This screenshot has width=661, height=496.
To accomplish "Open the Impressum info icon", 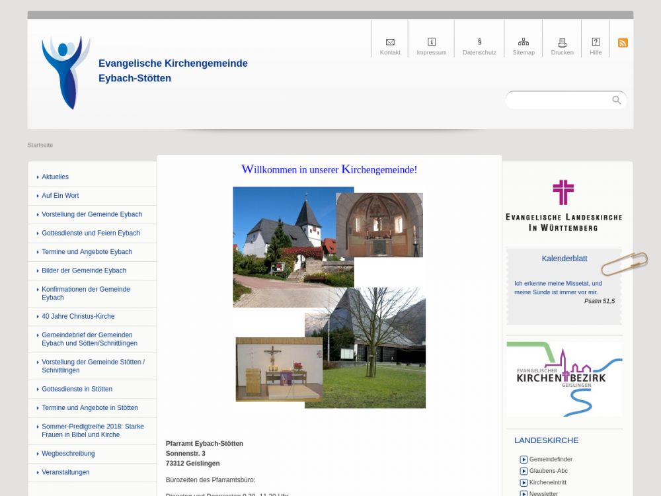I will [x=432, y=42].
